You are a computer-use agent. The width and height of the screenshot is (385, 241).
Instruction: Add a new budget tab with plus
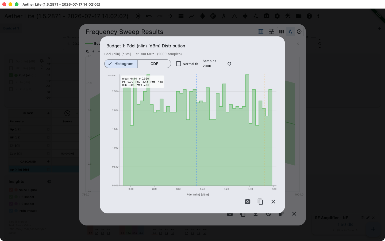tap(379, 28)
